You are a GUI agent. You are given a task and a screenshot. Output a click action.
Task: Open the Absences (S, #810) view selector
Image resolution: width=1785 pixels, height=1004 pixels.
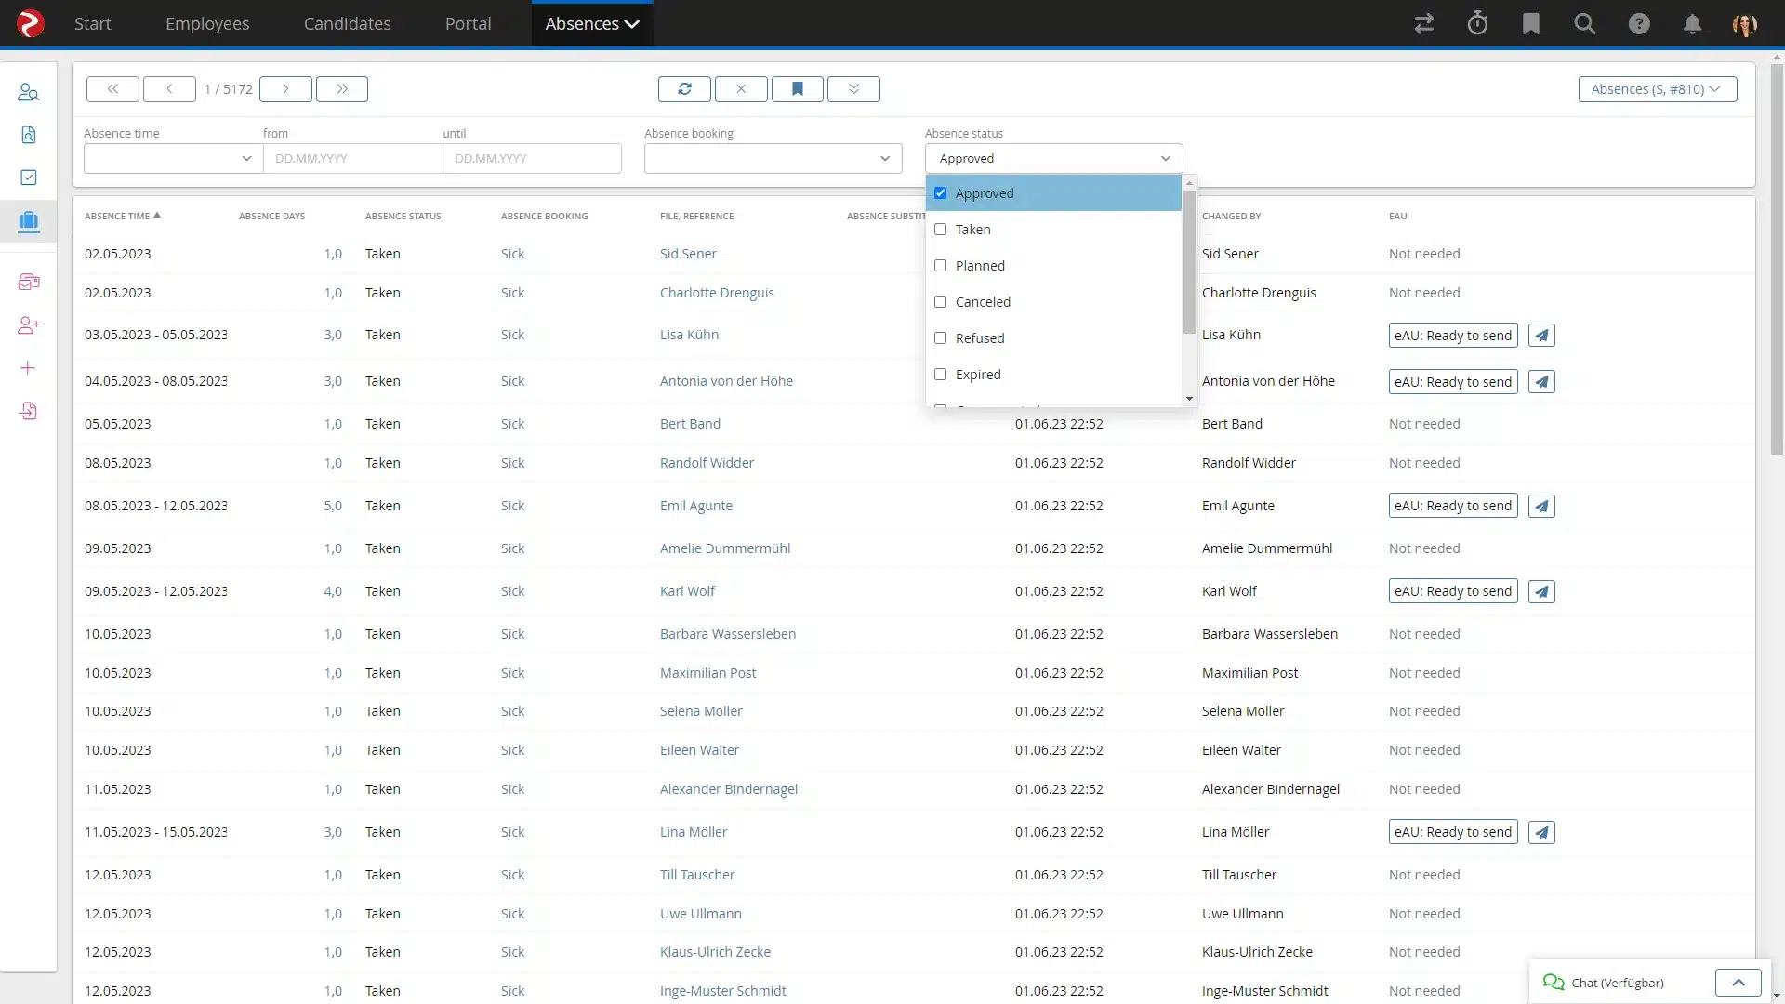click(1657, 89)
